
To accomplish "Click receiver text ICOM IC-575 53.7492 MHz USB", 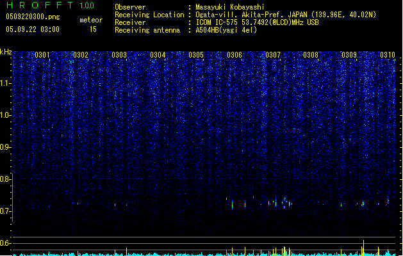I will [258, 22].
